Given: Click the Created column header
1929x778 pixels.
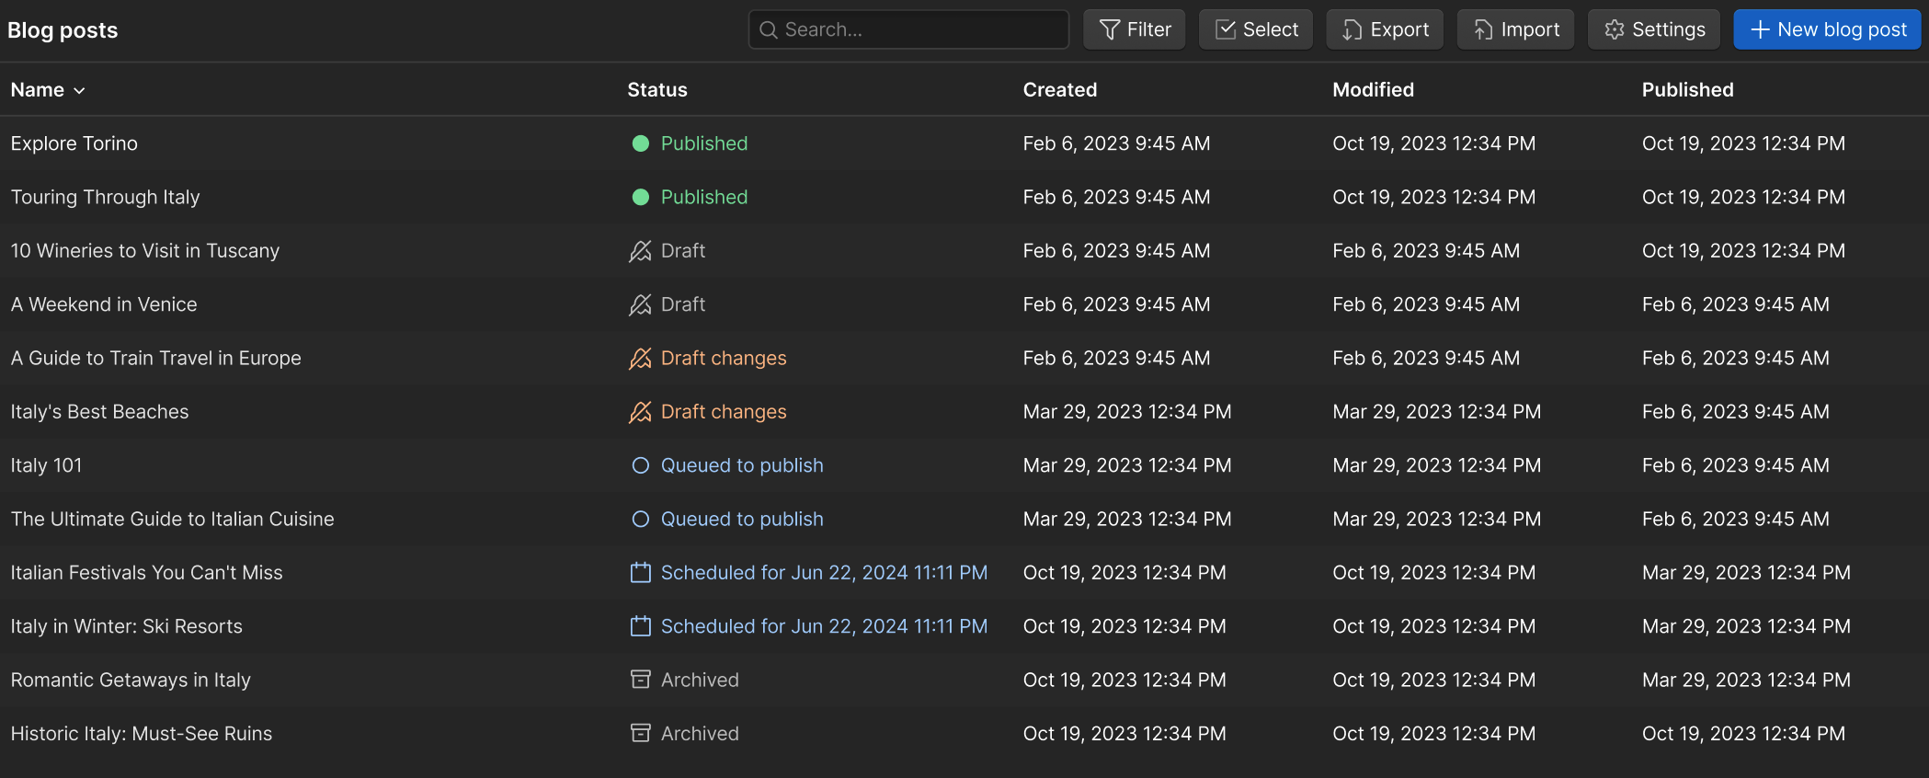Looking at the screenshot, I should pos(1060,90).
